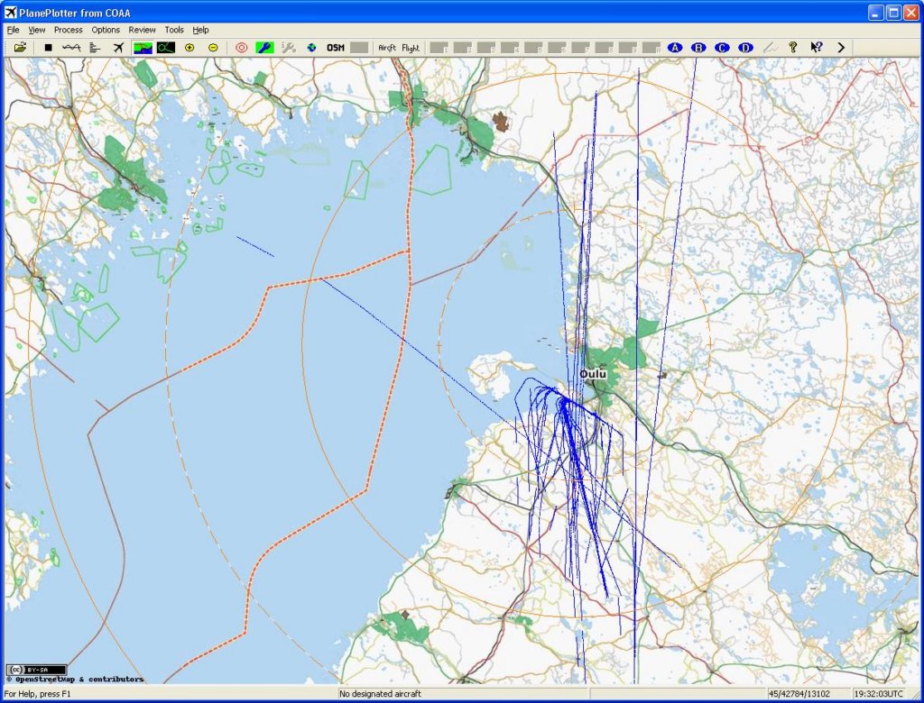Click the yellow zoom out icon
Screen dimensions: 924x703
pos(213,48)
